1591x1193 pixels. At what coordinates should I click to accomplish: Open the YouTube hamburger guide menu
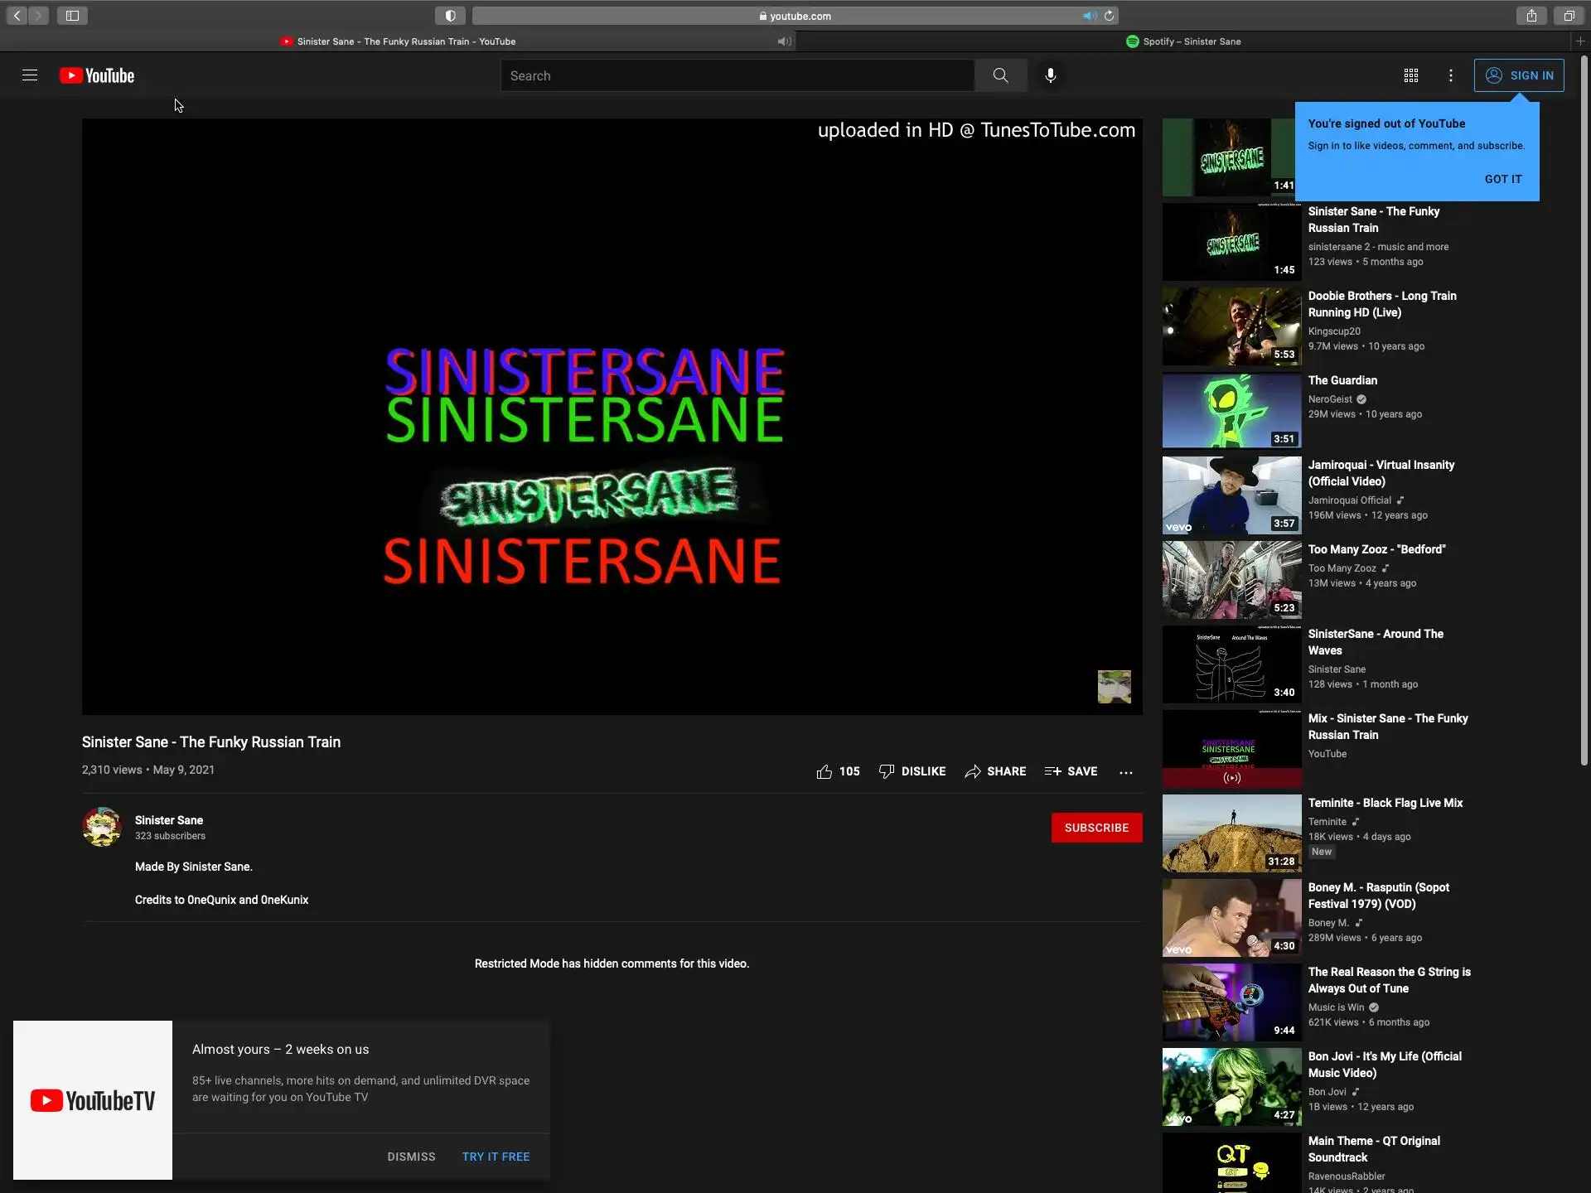coord(30,75)
